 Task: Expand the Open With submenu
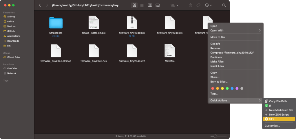tap(235, 31)
